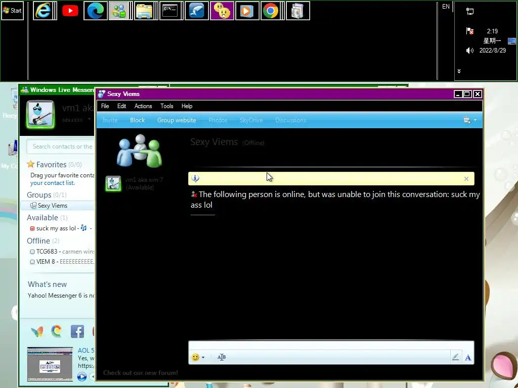Click the Discussions toolbar item
Image resolution: width=518 pixels, height=388 pixels.
pyautogui.click(x=291, y=120)
